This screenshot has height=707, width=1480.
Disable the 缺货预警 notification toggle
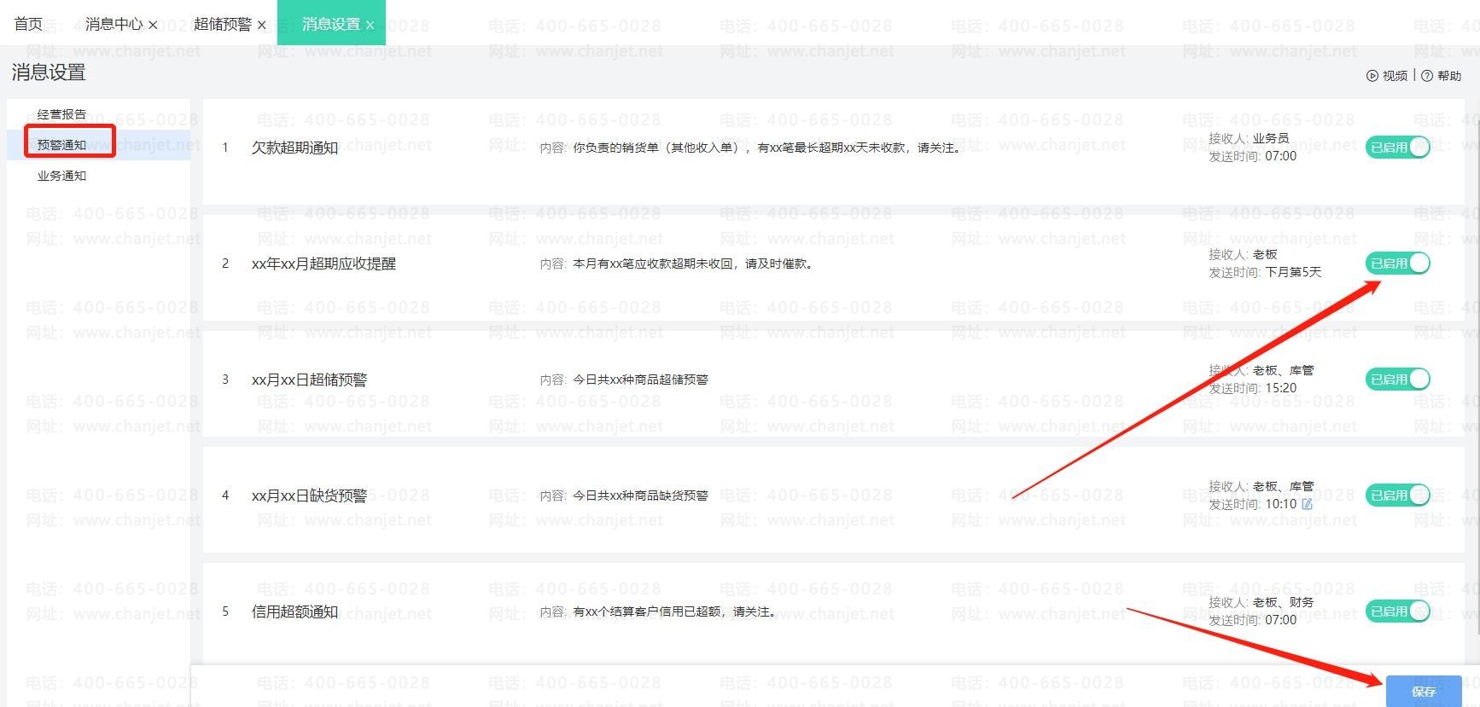1397,495
